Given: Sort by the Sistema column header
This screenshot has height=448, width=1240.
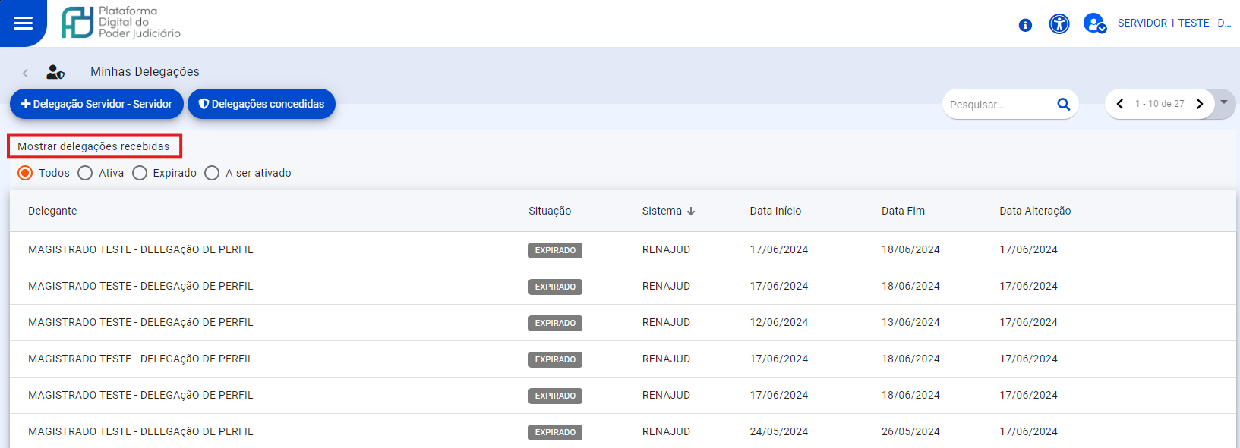Looking at the screenshot, I should pos(662,211).
